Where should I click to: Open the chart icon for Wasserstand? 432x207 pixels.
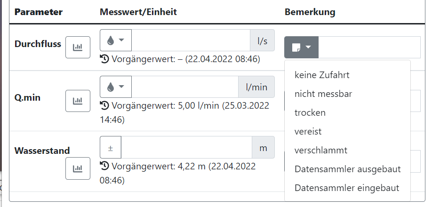[78, 168]
